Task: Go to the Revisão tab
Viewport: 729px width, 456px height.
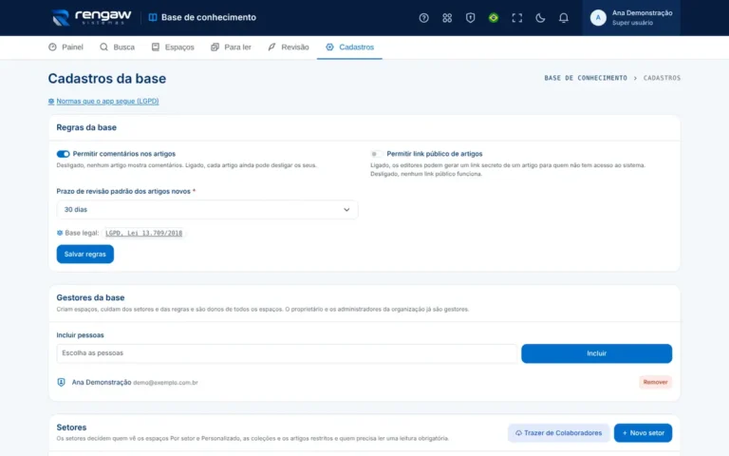Action: click(289, 47)
